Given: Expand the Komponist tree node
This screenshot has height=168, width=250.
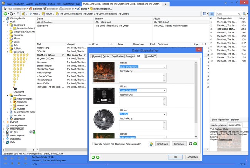Looking at the screenshot, I should point(7,35).
